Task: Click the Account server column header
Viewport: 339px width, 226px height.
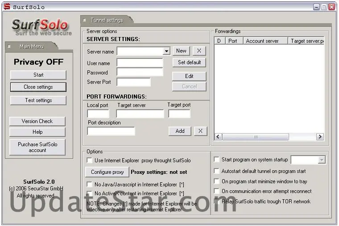Action: 265,41
